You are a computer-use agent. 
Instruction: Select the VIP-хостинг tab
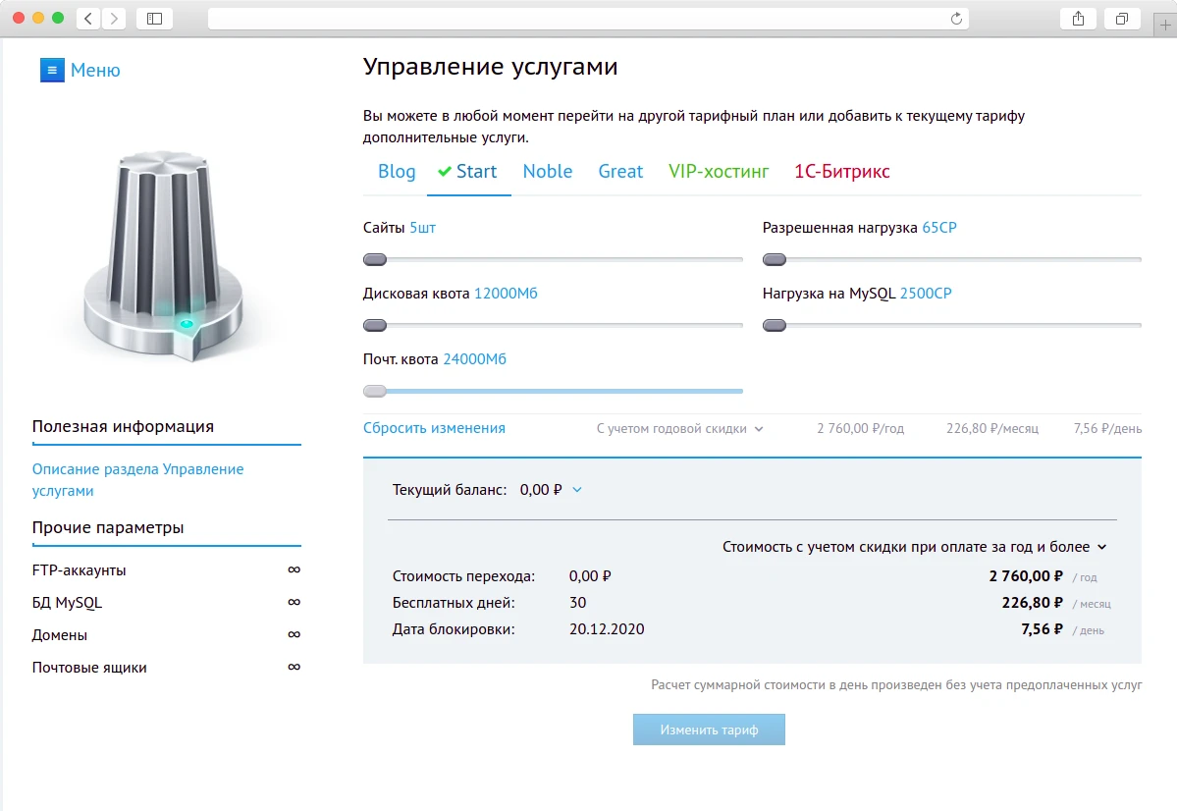click(x=720, y=171)
